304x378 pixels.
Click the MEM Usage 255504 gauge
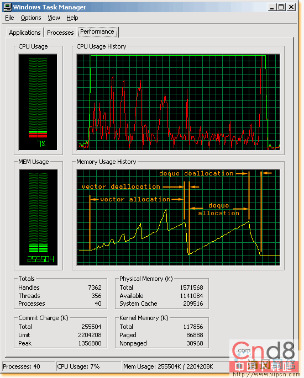click(x=38, y=217)
